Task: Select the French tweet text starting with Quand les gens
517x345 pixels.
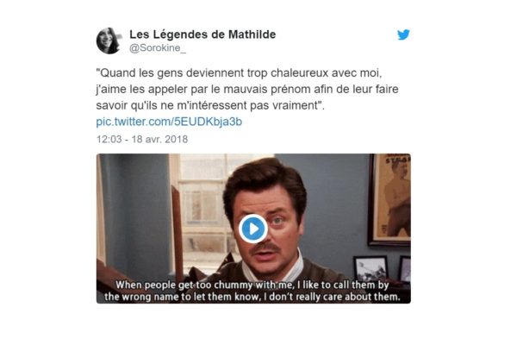Action: click(x=247, y=89)
